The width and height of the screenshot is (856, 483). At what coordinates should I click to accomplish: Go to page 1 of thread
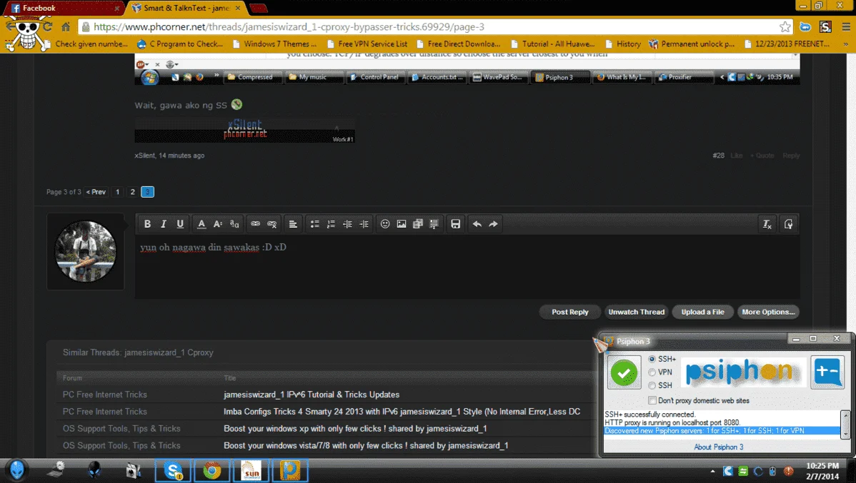pos(117,192)
